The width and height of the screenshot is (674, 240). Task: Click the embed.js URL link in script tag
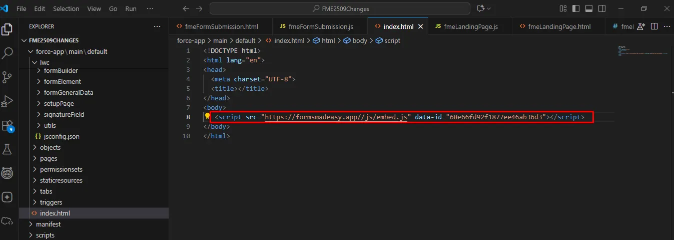[337, 117]
